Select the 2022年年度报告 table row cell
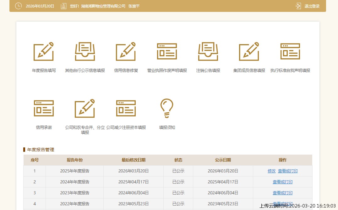This screenshot has width=338, height=210. click(x=74, y=204)
